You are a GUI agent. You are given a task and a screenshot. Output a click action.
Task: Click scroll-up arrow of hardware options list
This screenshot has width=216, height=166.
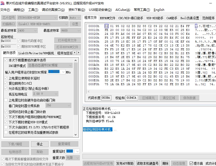(x=76, y=60)
